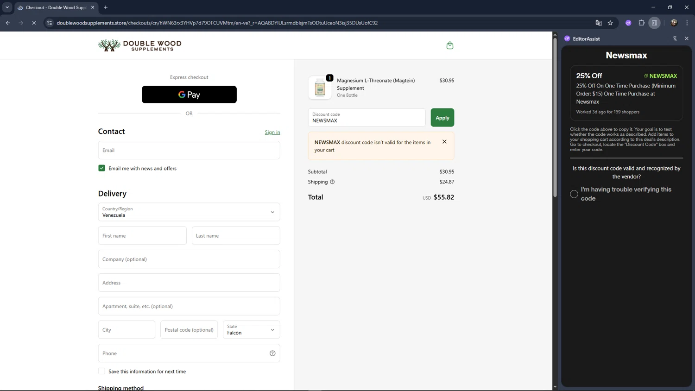Click the address bar URL
This screenshot has height=391, width=695.
pos(217,23)
